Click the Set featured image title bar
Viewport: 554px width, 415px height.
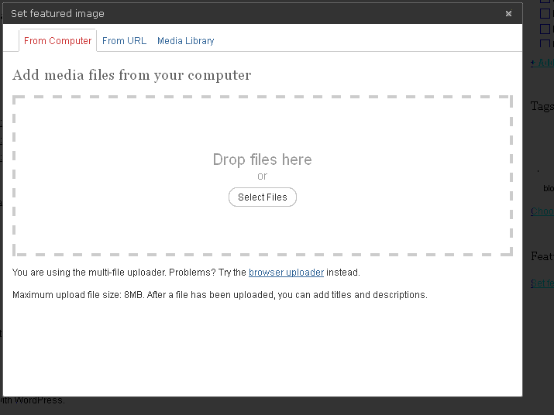pyautogui.click(x=232, y=13)
